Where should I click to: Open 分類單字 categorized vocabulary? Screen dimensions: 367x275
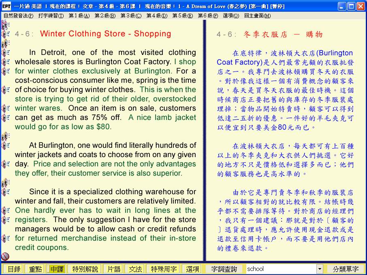click(346, 269)
